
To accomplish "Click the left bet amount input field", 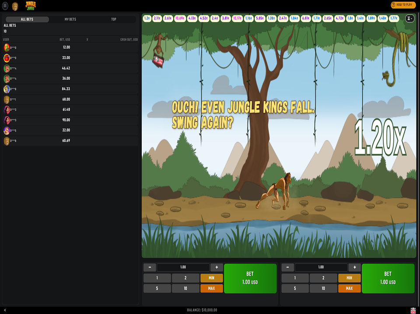I will 183,267.
